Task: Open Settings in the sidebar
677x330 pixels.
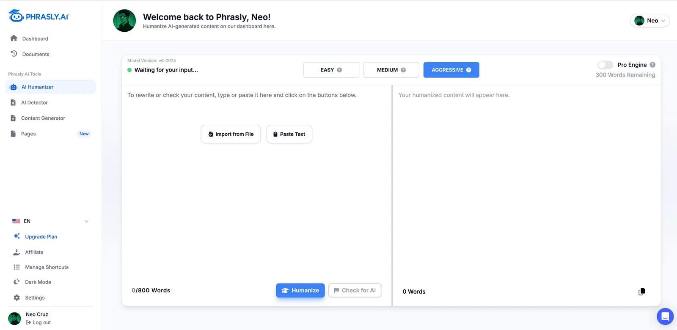Action: click(x=35, y=297)
